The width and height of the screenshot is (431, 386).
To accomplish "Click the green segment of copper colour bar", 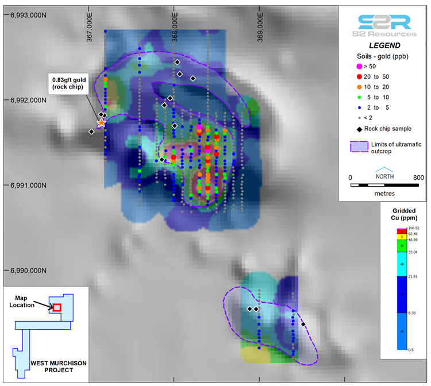I will (402, 246).
